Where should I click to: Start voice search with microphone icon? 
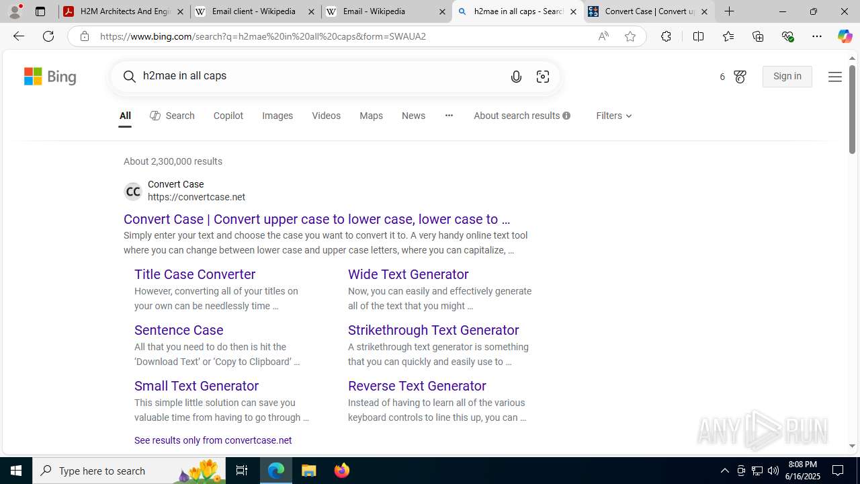pos(516,77)
